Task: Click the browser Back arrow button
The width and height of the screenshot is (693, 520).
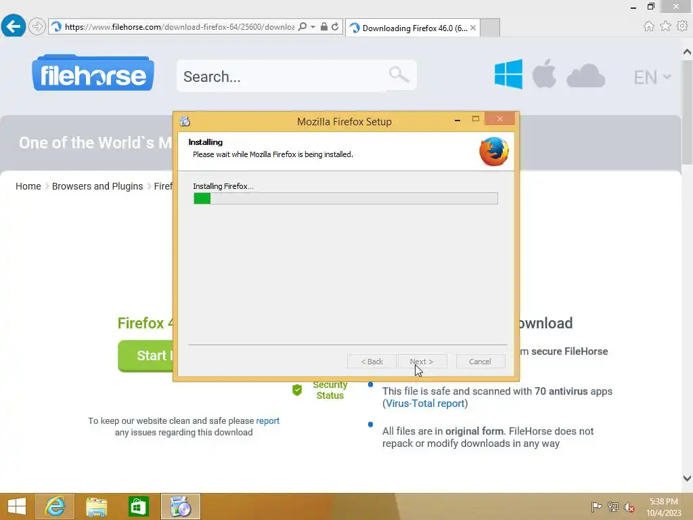Action: click(x=14, y=26)
